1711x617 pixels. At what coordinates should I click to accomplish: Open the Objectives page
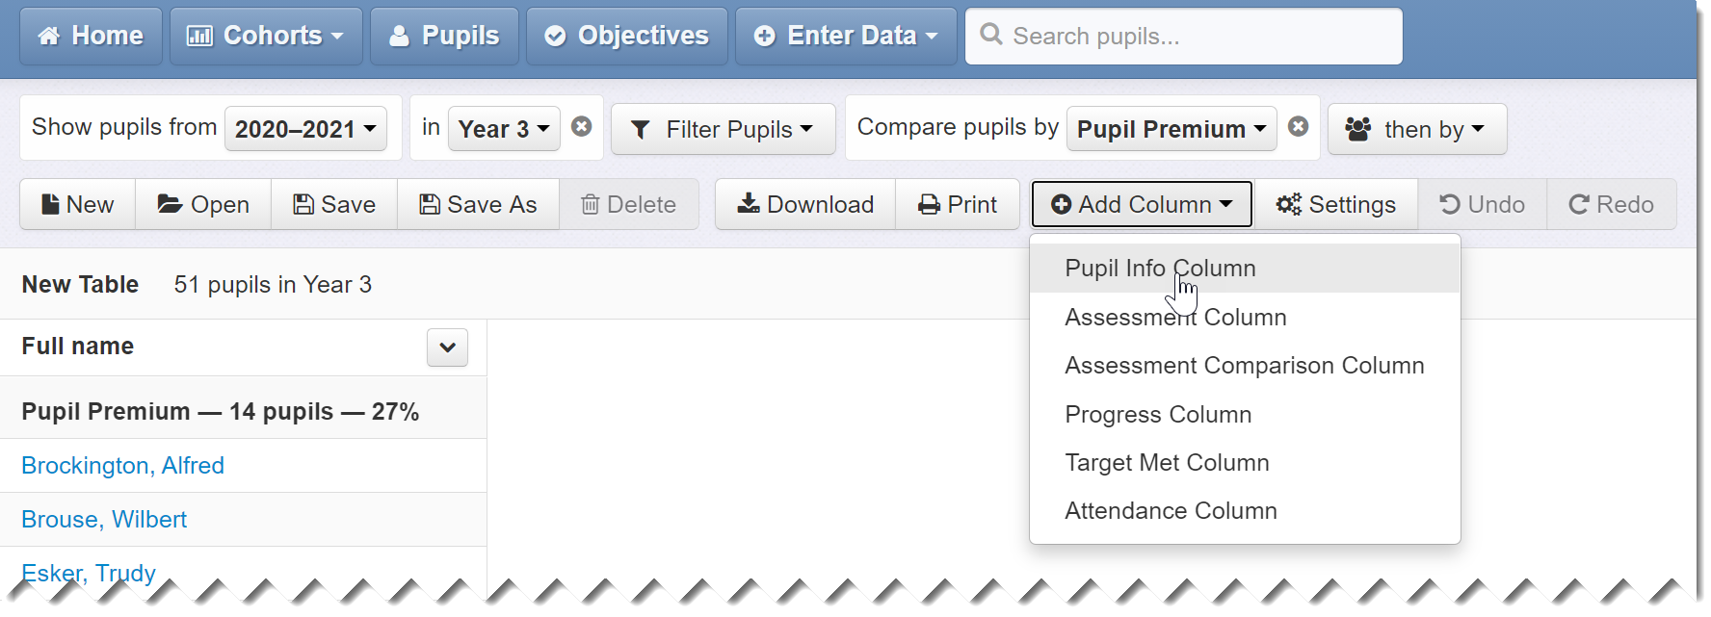627,37
